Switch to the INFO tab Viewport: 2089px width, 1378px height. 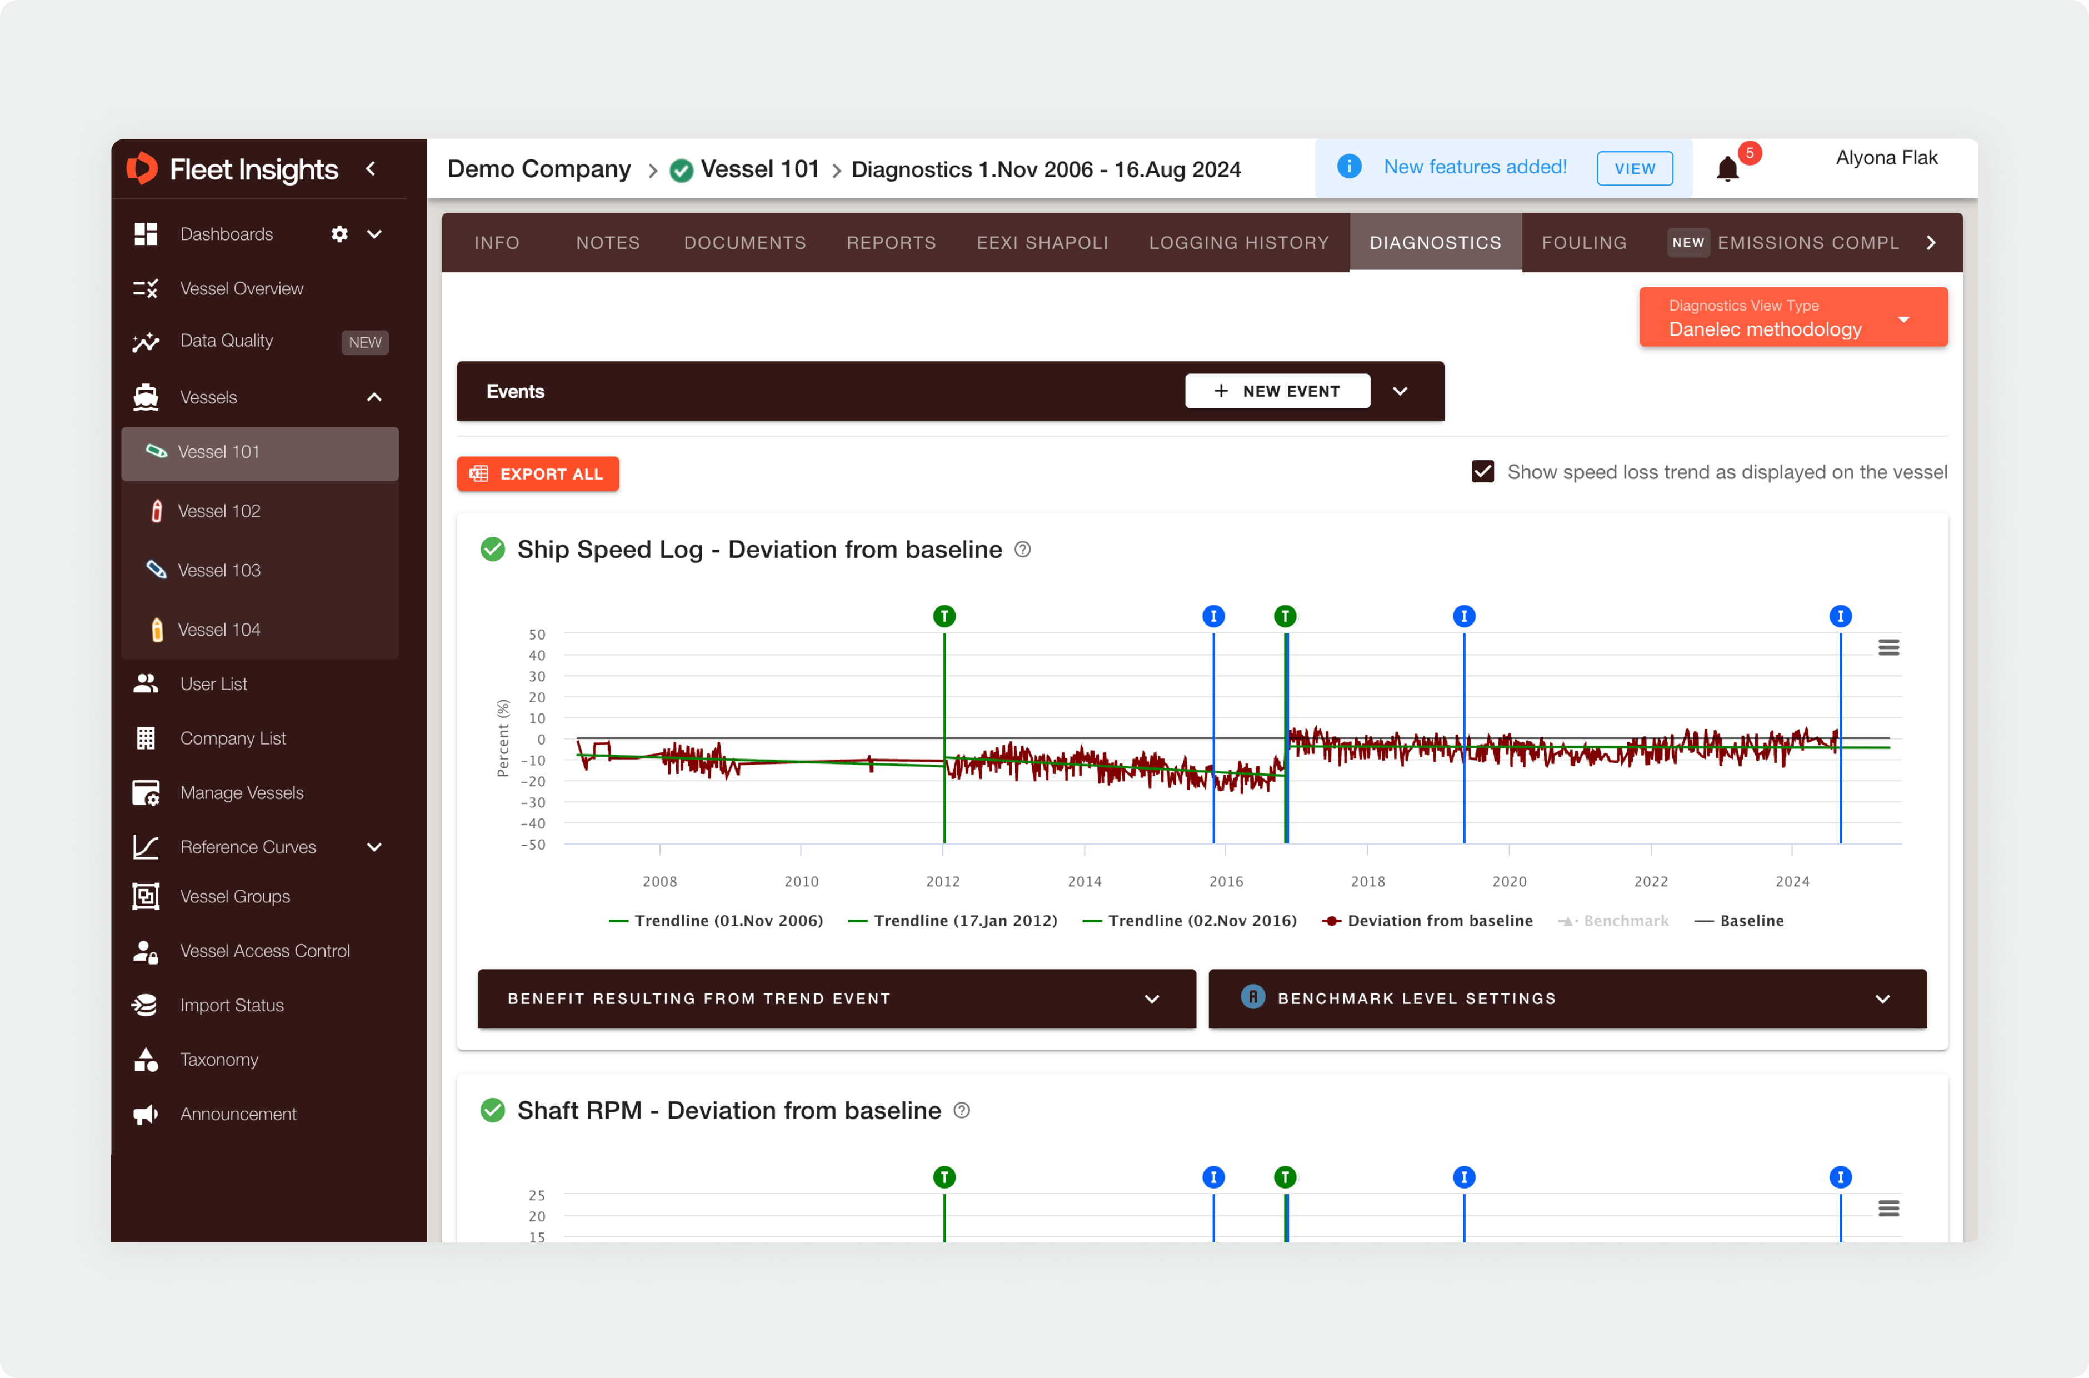click(x=497, y=243)
